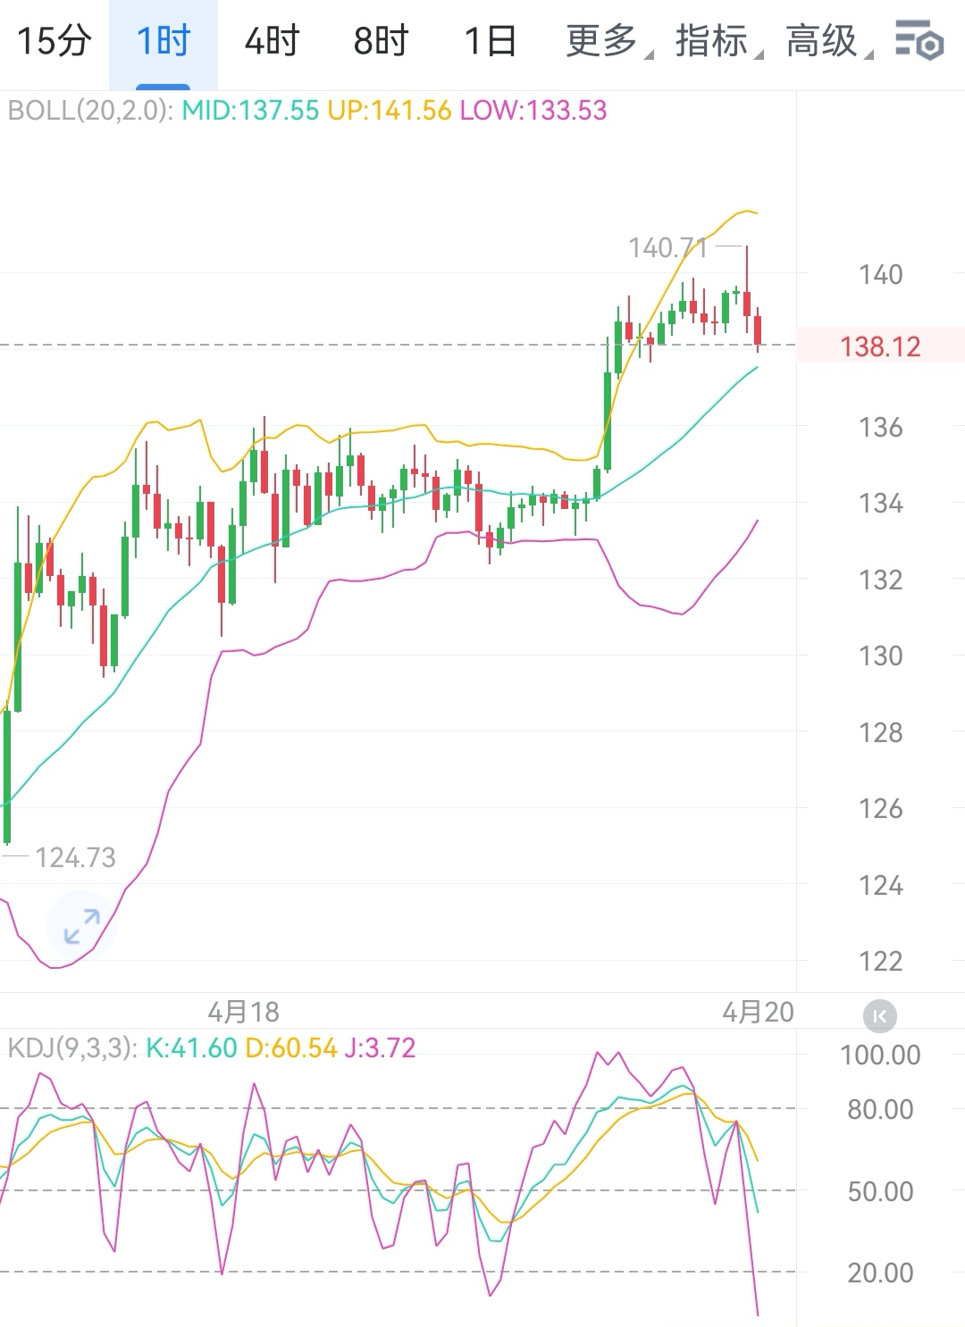This screenshot has width=965, height=1327.
Task: Tap the 126 price axis label
Action: [881, 809]
